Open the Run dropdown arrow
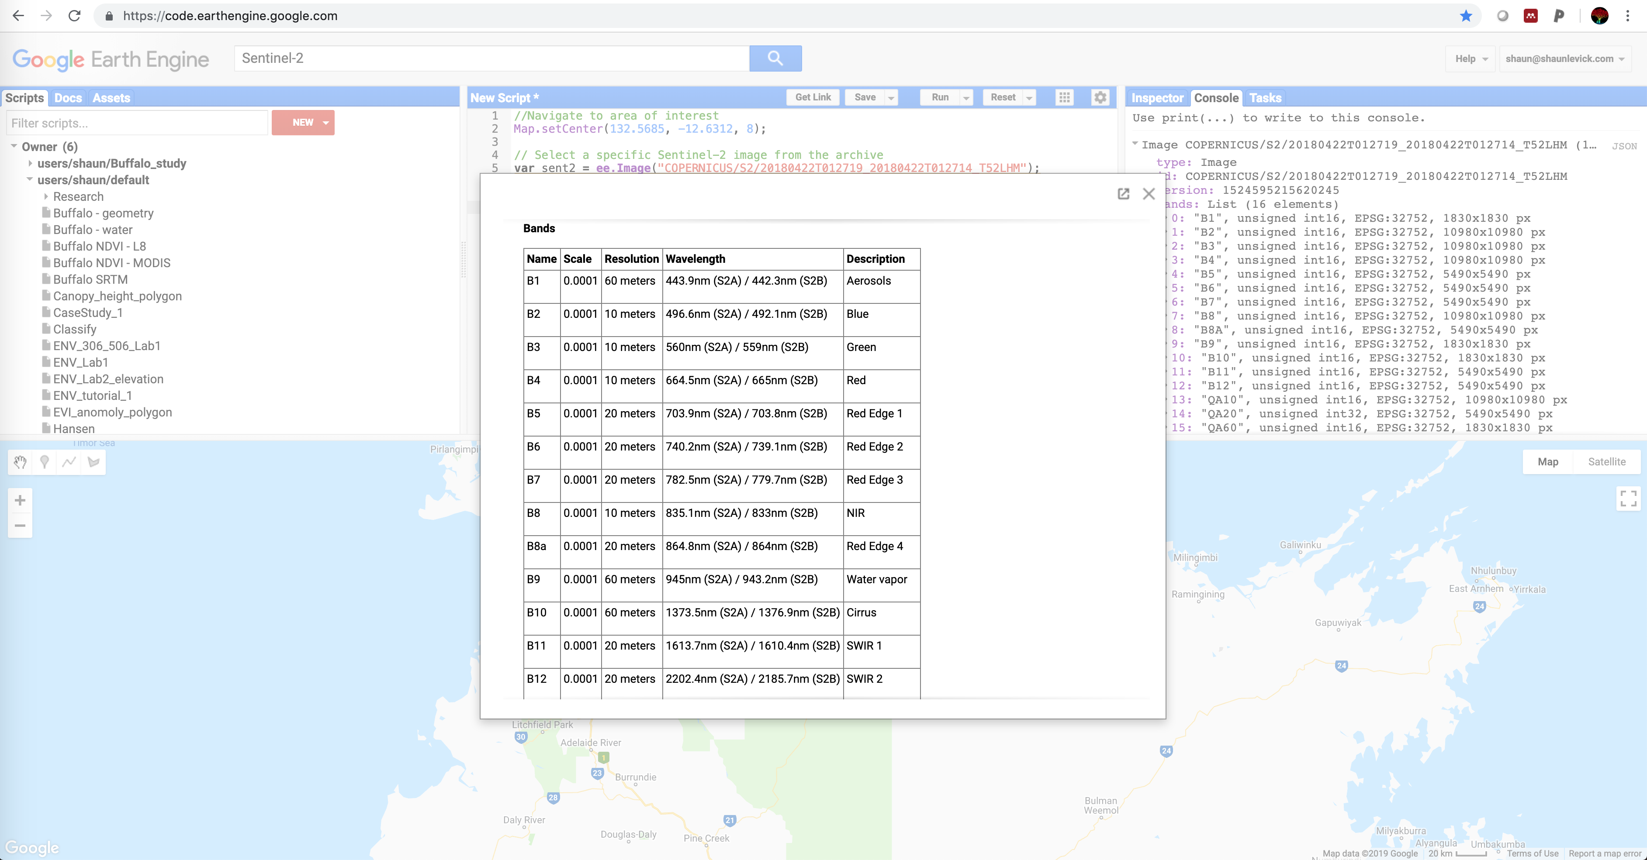 (x=967, y=98)
